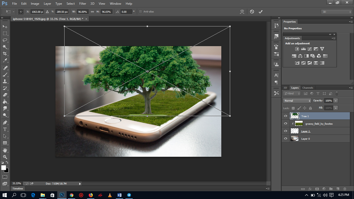
Task: Select the Clone Stamp tool
Action: 5,81
